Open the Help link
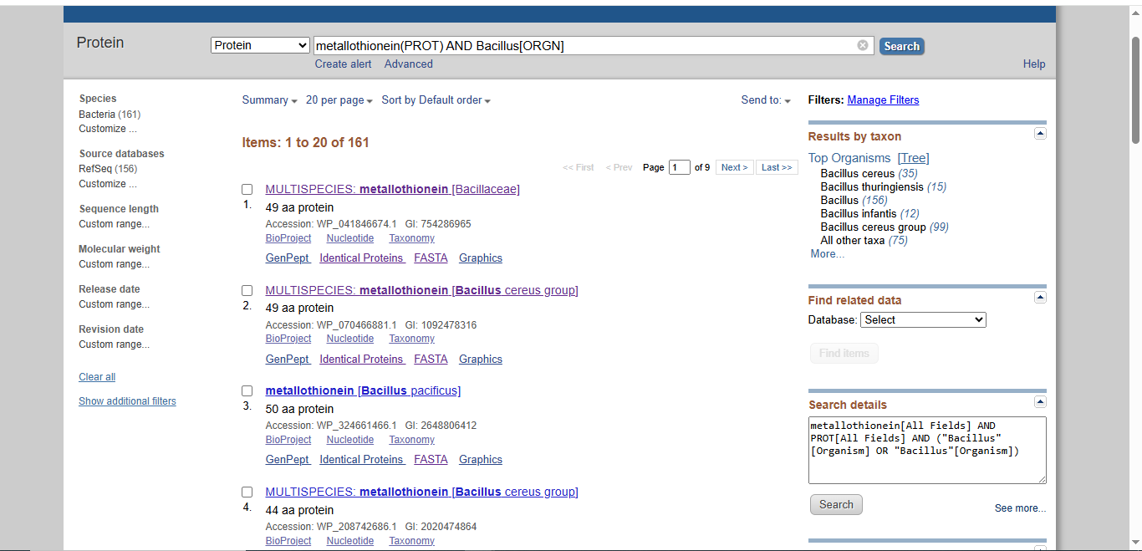Screen dimensions: 1142x551 tap(1034, 64)
